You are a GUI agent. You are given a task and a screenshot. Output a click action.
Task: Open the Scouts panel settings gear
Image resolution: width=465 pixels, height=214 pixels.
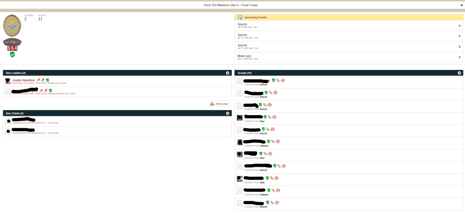point(459,73)
